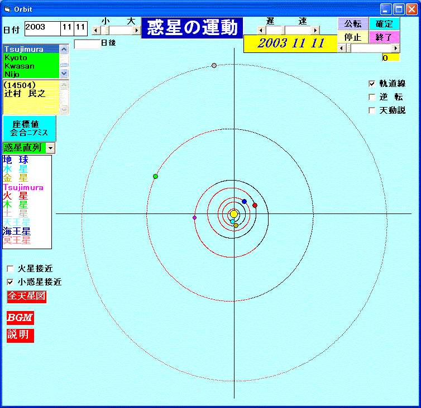
Task: Click the year field showing 2003
Action: pyautogui.click(x=41, y=27)
